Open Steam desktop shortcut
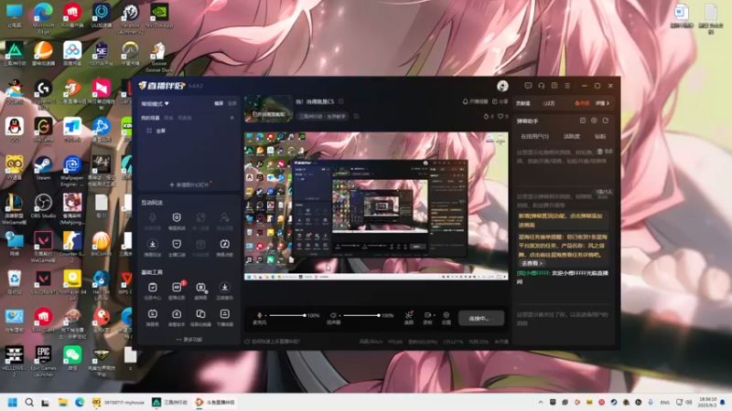 pyautogui.click(x=43, y=168)
